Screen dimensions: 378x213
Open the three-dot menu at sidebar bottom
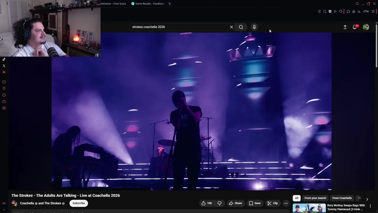pos(4,209)
